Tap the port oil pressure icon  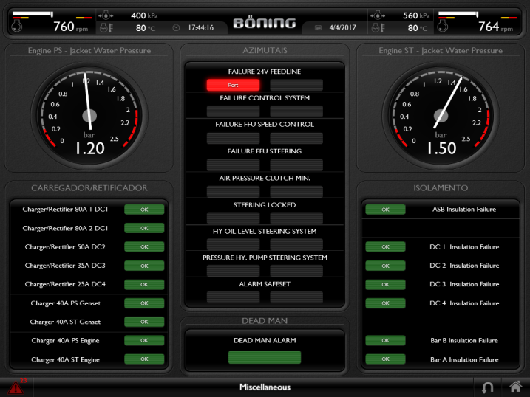pos(106,15)
